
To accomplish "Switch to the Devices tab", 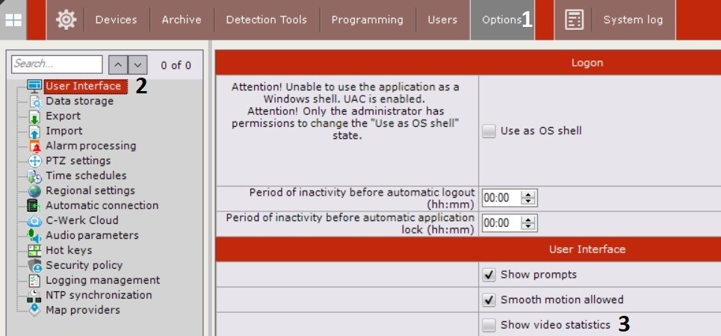I will point(117,20).
